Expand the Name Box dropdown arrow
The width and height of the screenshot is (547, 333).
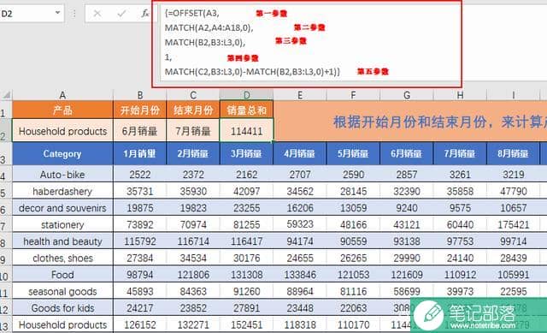pyautogui.click(x=57, y=13)
